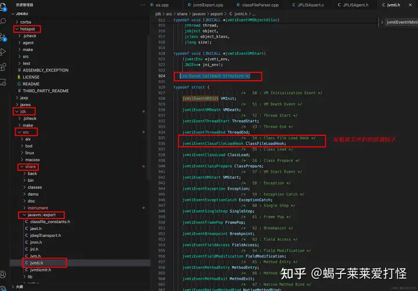
Task: Click the file icon of ASSEMBLY_EXCEPTION
Action: click(19, 70)
